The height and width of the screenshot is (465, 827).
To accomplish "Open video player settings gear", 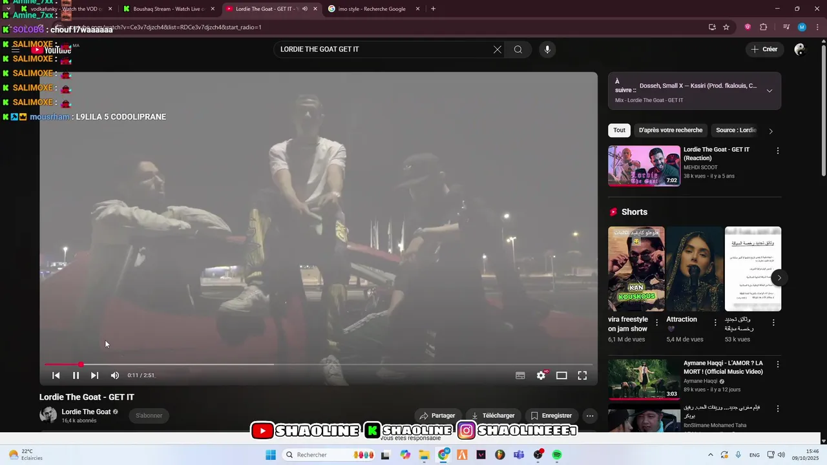I will point(541,375).
